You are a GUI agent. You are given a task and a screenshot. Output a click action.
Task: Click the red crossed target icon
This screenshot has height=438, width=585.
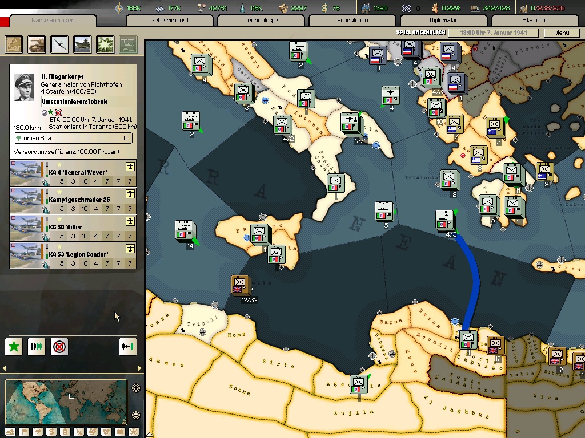pos(59,346)
